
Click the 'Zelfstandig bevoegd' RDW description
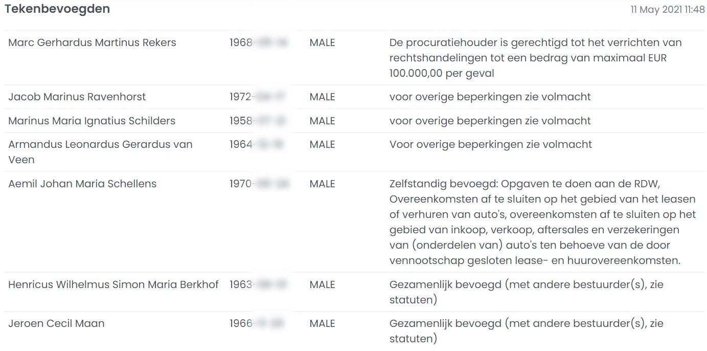[x=542, y=222]
